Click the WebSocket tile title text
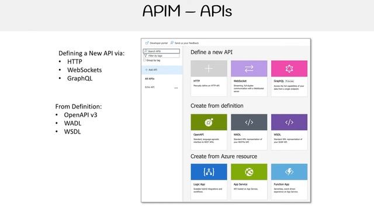The width and height of the screenshot is (374, 210). click(240, 81)
